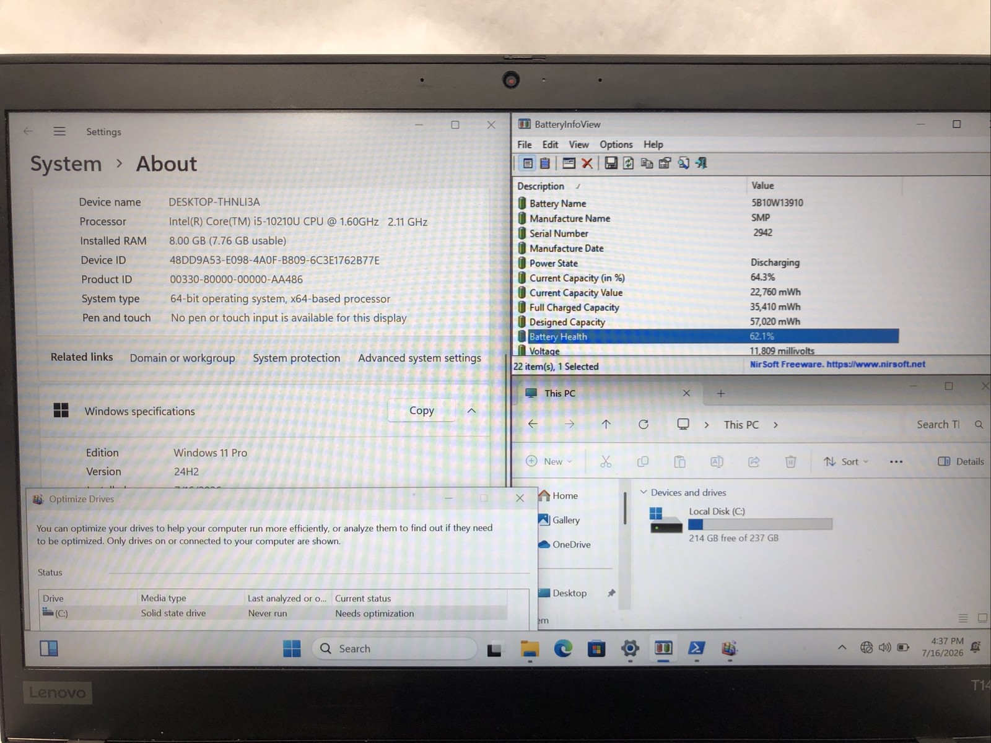Viewport: 991px width, 743px height.
Task: Show hidden tray icons chevron
Action: (842, 648)
